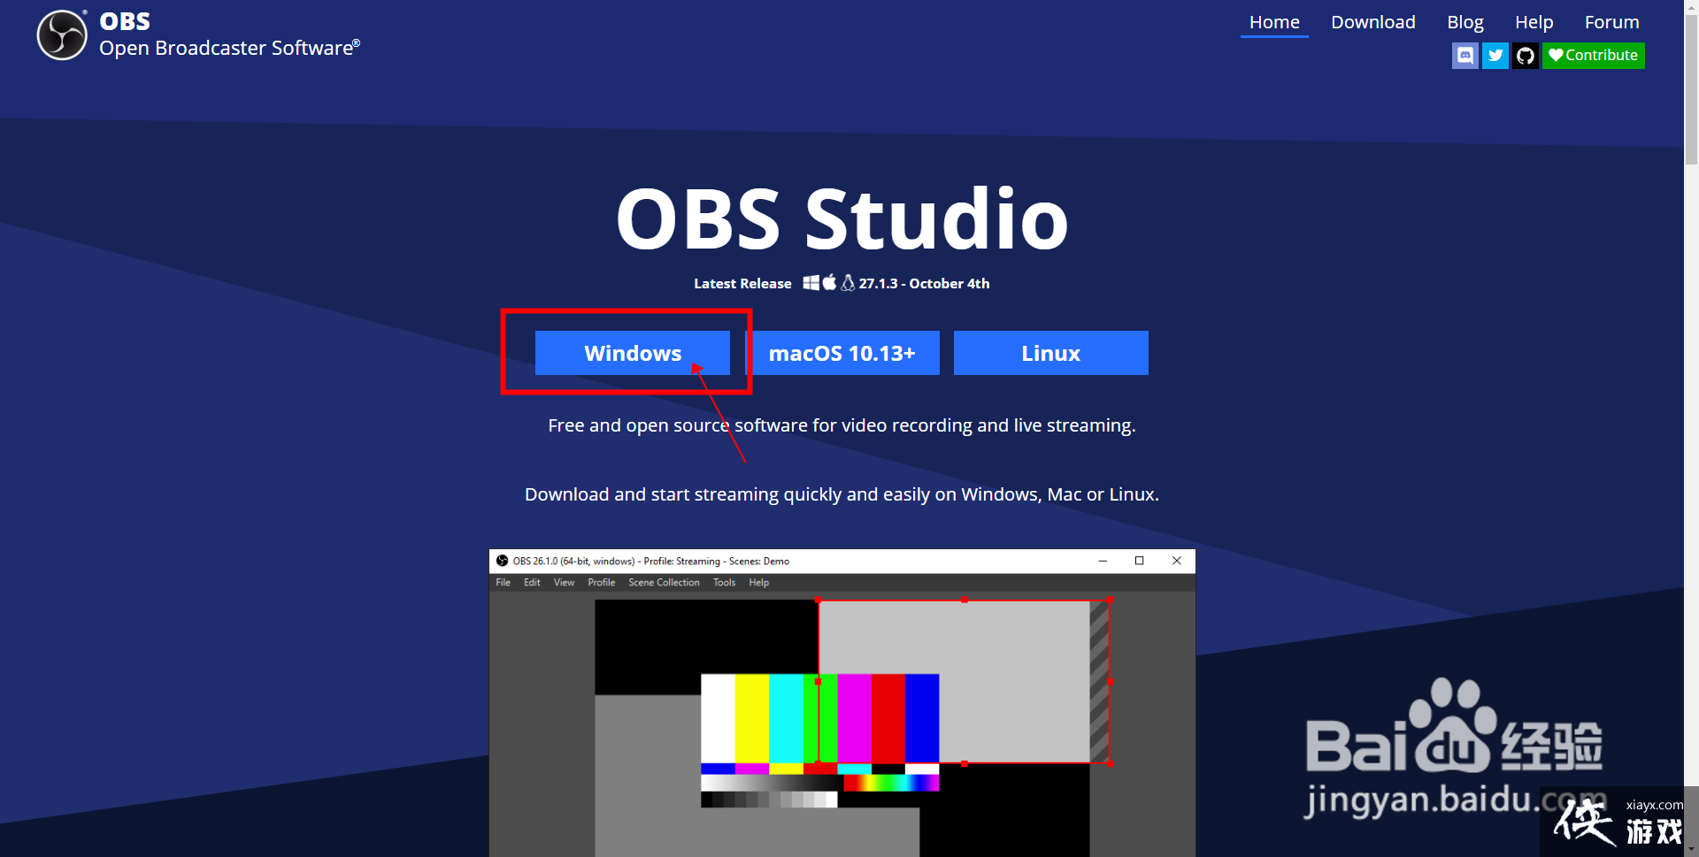
Task: Click the '27.1.3 - October 4th' release text
Action: coord(924,284)
